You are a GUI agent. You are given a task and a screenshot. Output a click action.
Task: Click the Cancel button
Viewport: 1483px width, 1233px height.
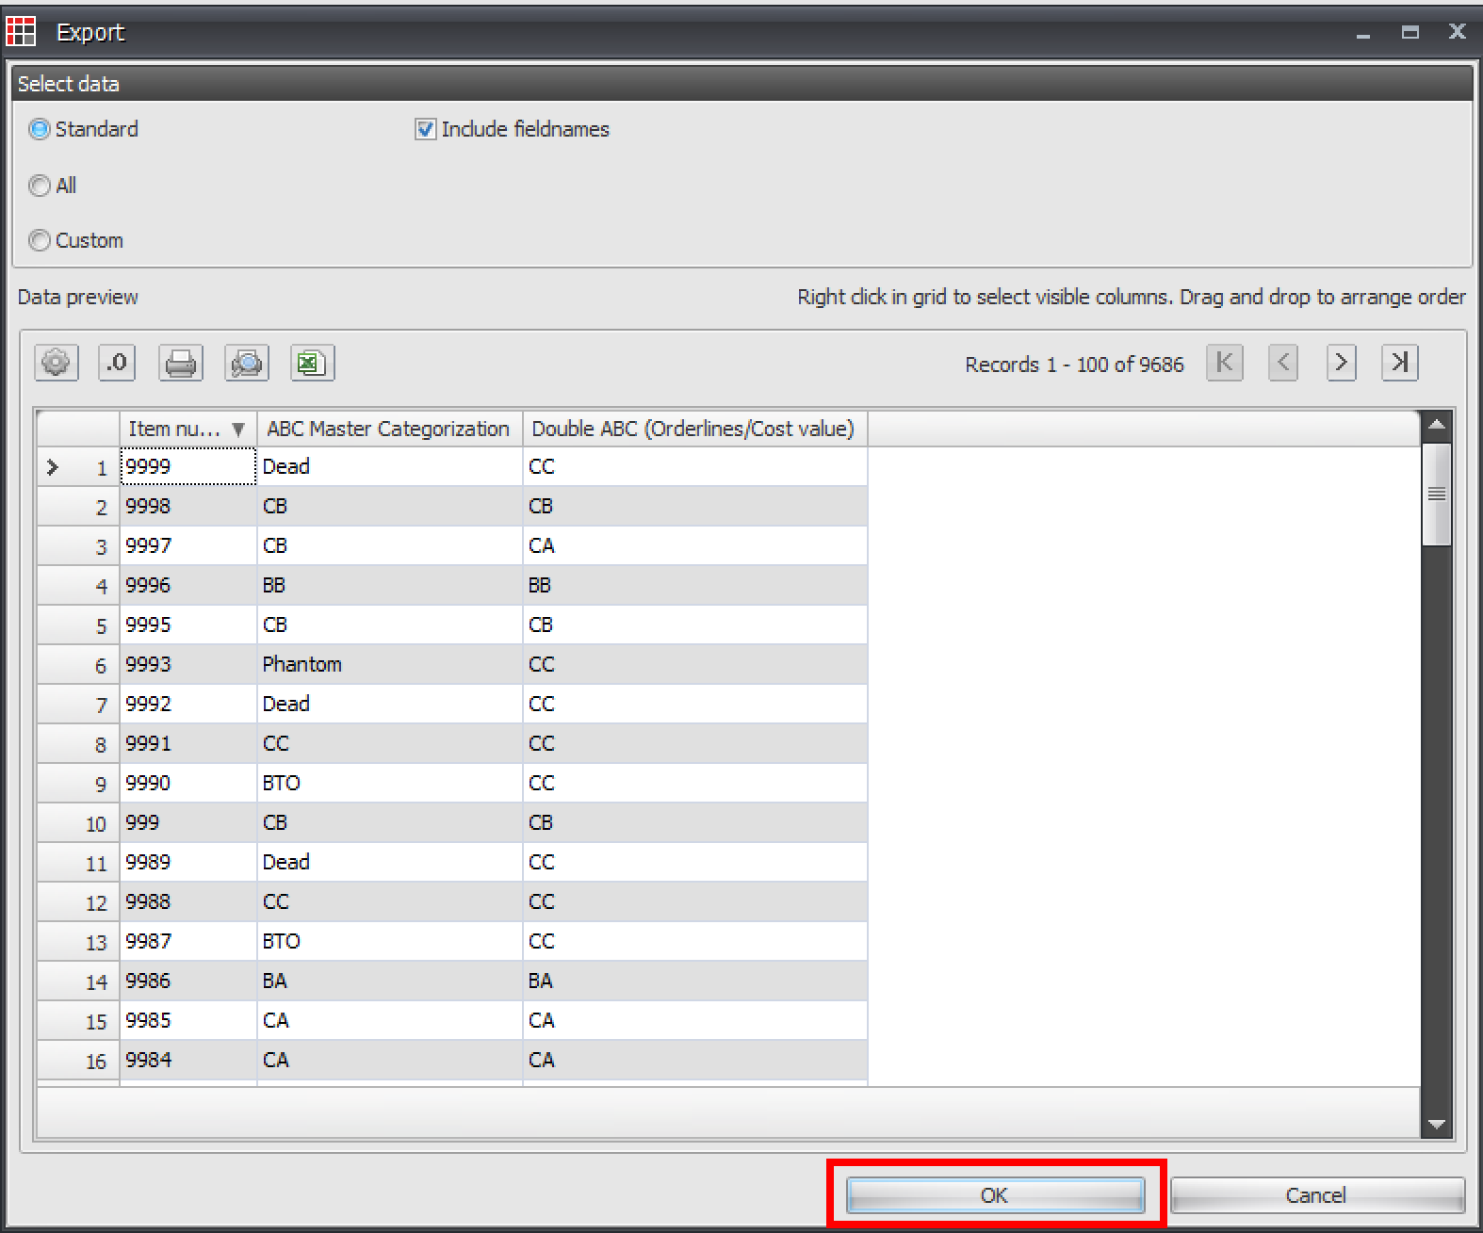tap(1317, 1195)
